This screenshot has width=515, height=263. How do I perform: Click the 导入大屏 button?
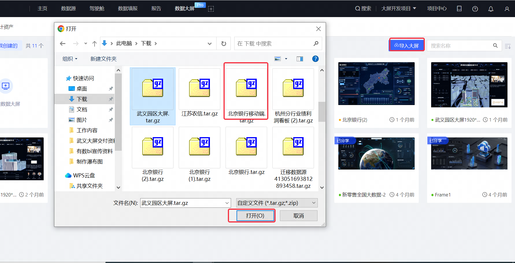pyautogui.click(x=407, y=45)
